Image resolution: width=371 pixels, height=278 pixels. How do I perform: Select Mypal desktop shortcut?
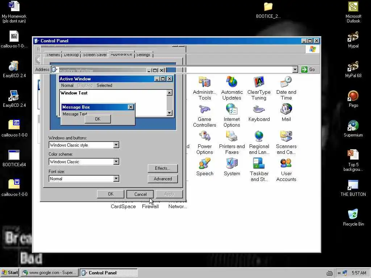point(353,39)
